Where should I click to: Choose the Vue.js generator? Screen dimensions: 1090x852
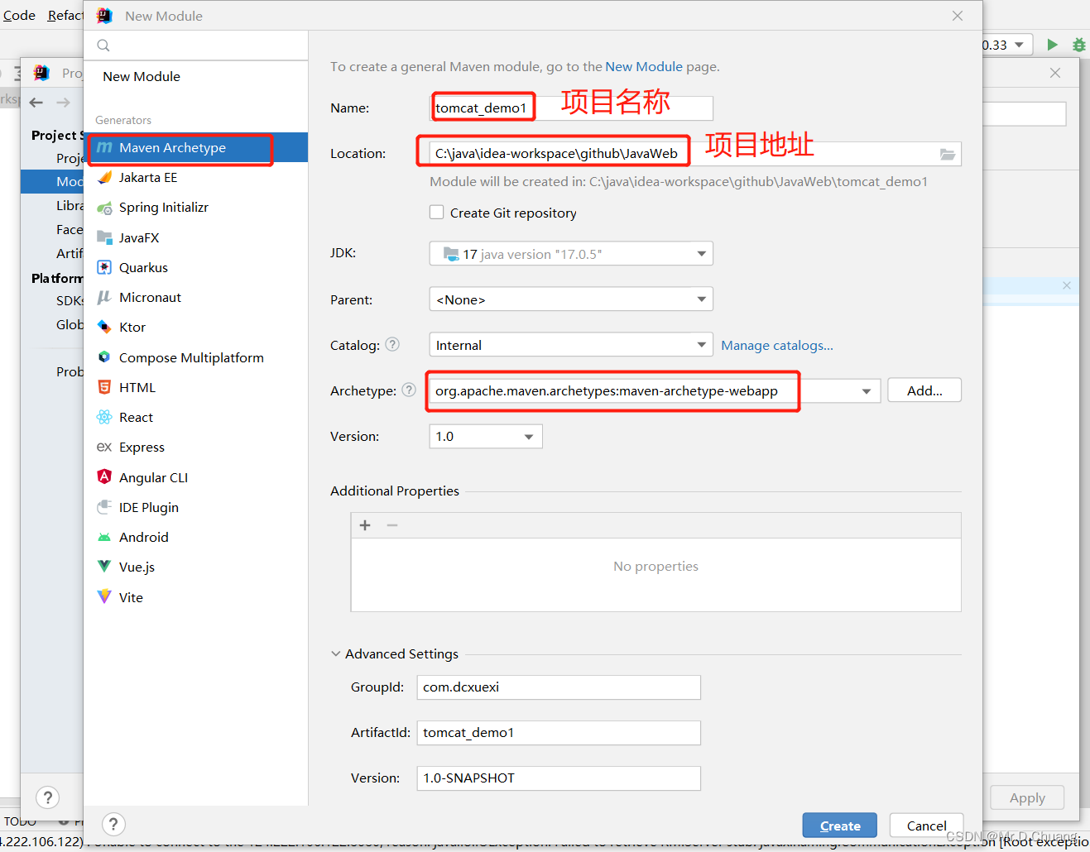point(196,567)
